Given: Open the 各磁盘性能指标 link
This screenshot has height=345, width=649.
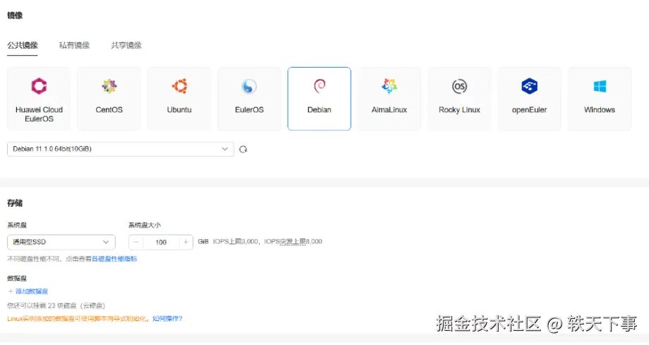Looking at the screenshot, I should coord(114,259).
